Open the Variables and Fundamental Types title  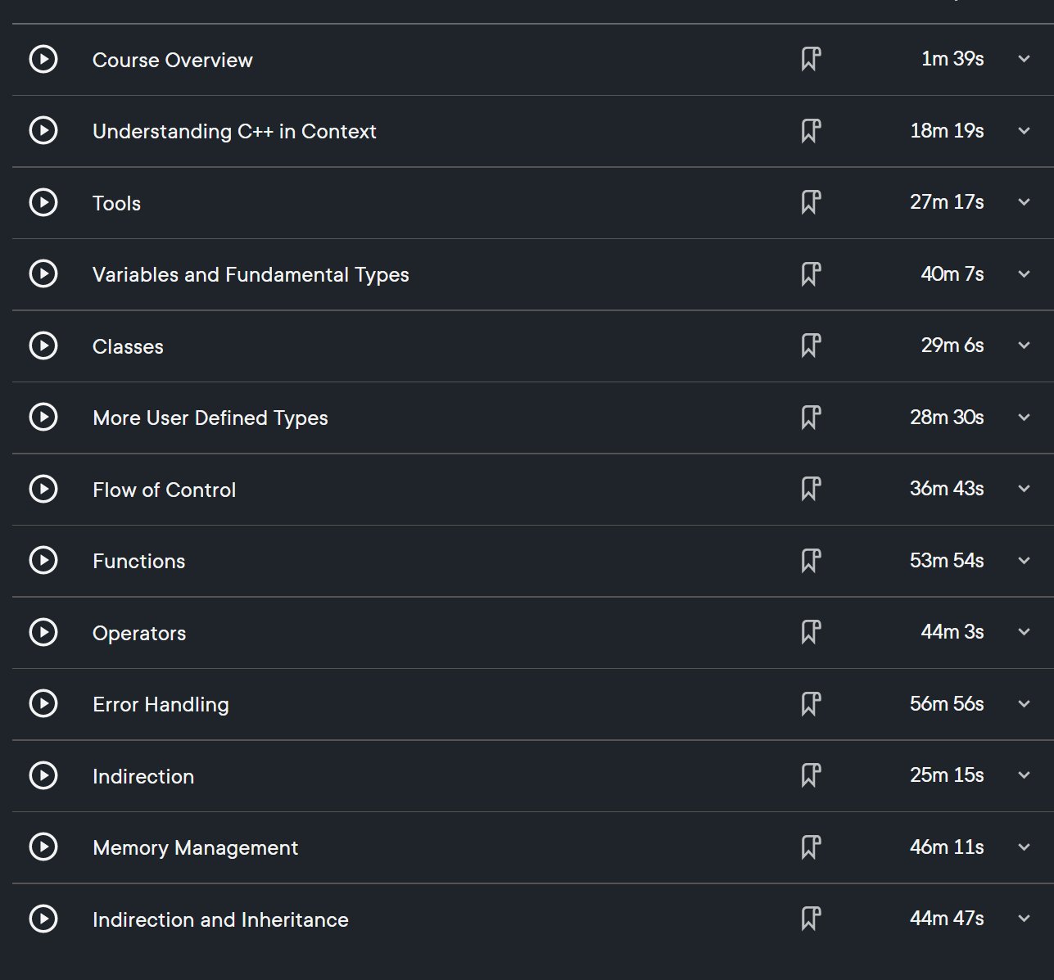251,274
